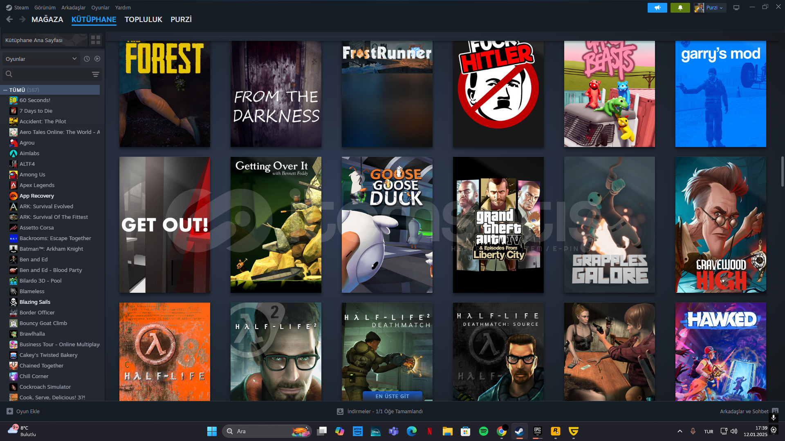Open the notifications bell icon
This screenshot has height=441, width=785.
tap(680, 7)
